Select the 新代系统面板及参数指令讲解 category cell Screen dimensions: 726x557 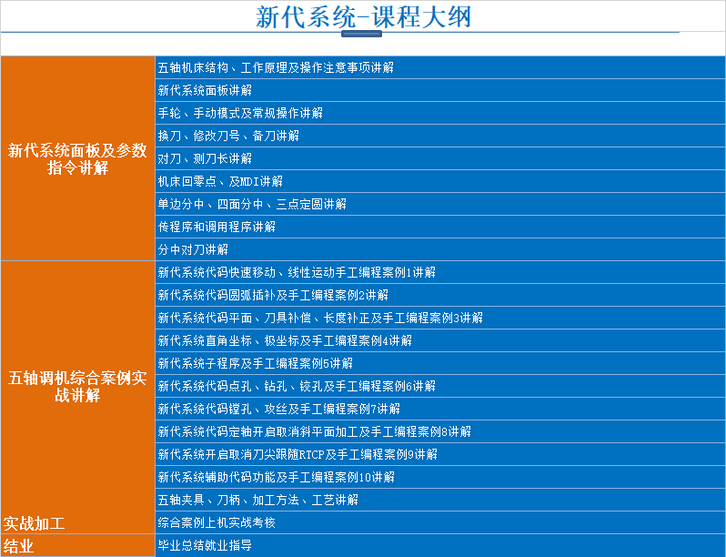pyautogui.click(x=77, y=159)
